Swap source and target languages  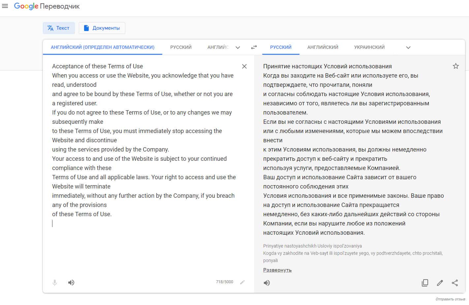coord(254,47)
